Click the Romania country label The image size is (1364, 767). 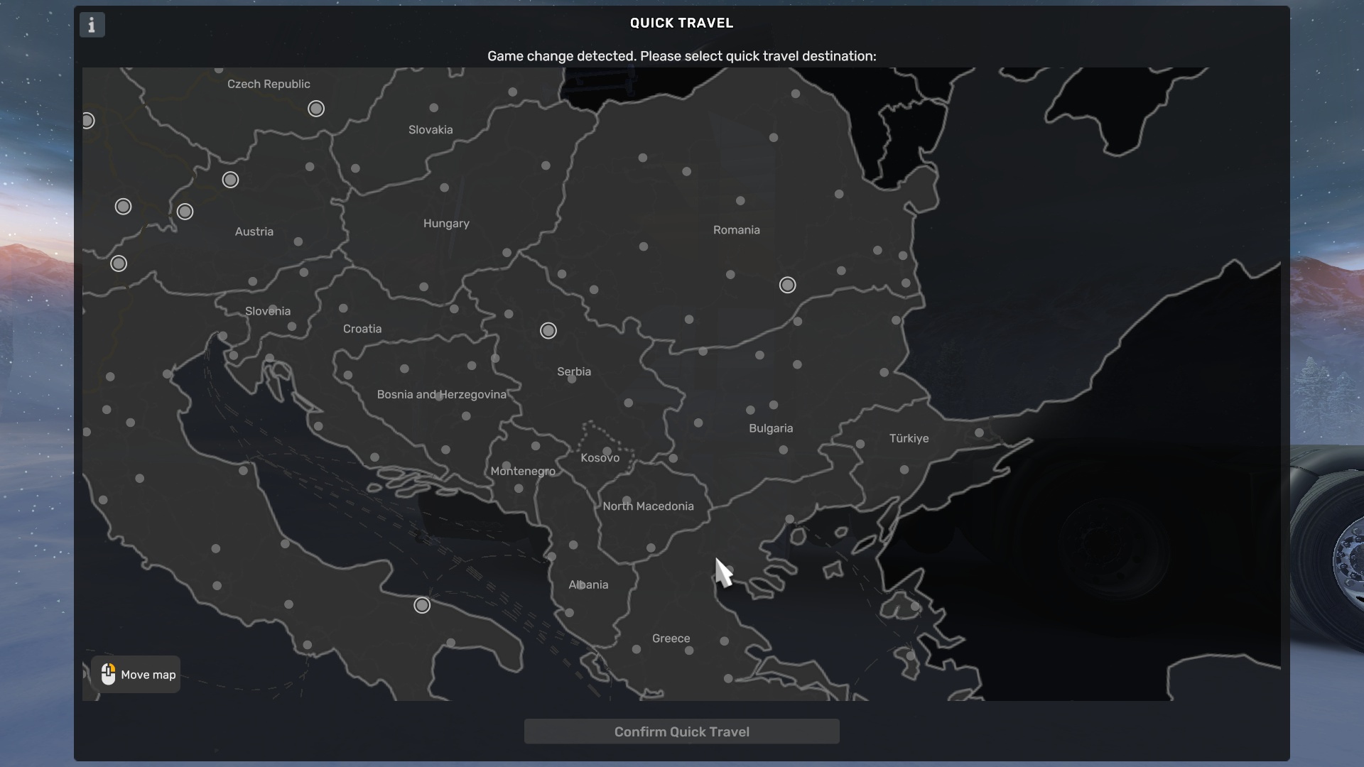pos(736,230)
